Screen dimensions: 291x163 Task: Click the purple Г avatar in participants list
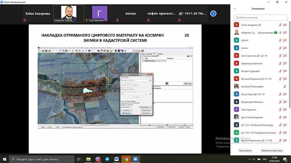point(236,109)
